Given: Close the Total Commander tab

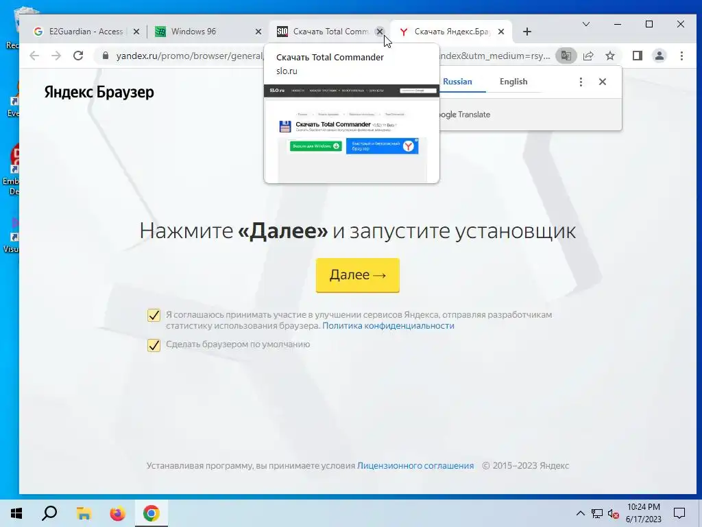Looking at the screenshot, I should click(x=380, y=32).
